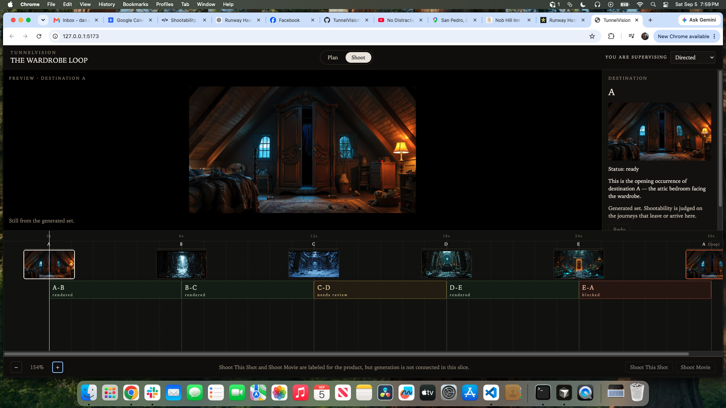Select the B-C rendered journey clip

248,290
